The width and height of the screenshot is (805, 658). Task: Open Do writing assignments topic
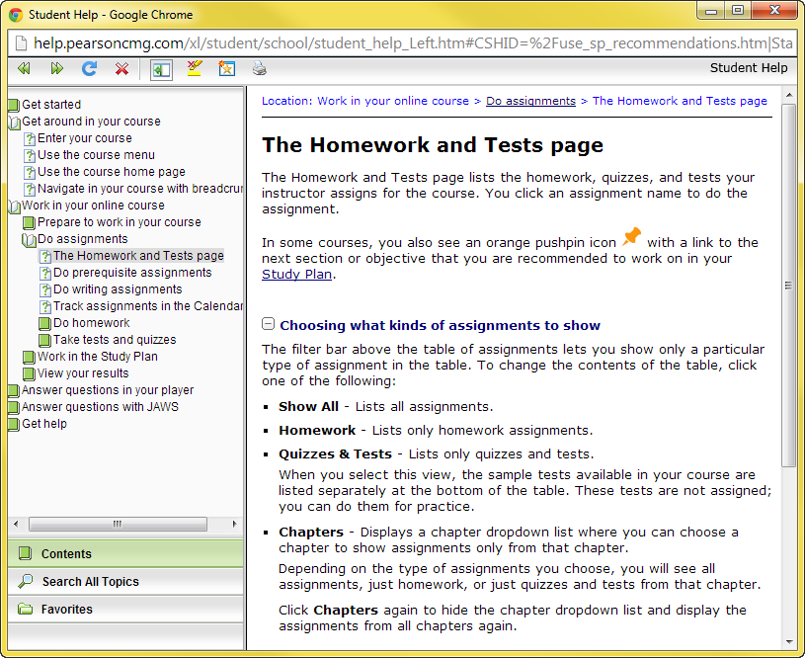[x=111, y=289]
